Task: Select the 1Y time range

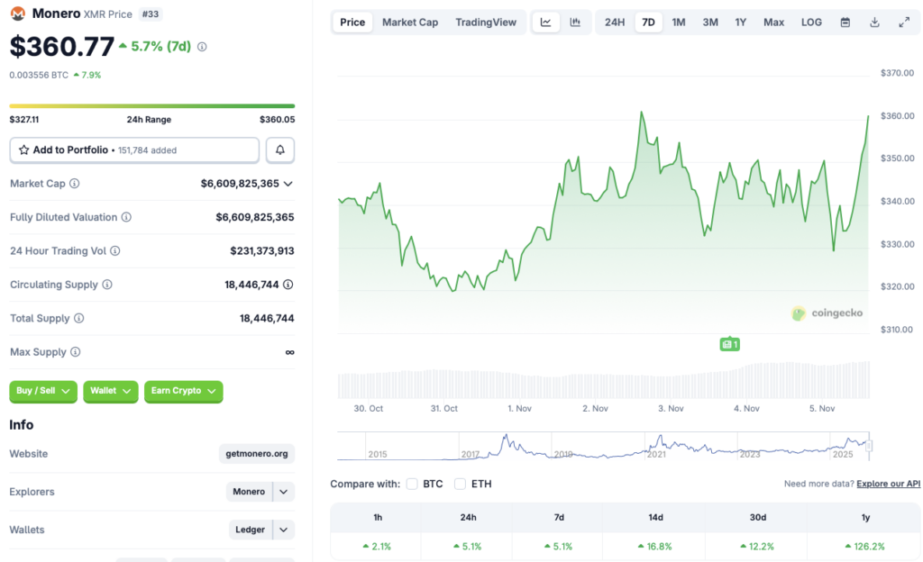Action: 741,22
